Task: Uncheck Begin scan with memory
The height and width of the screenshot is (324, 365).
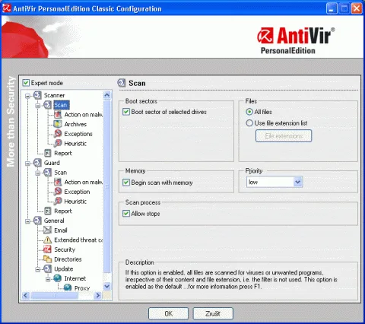Action: (x=126, y=183)
